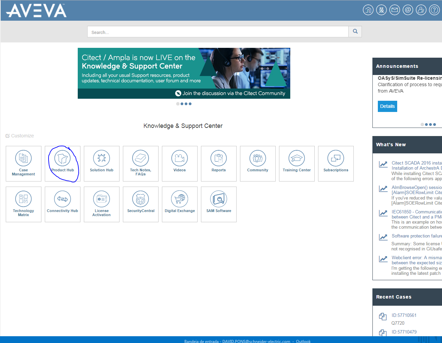Focus the Search input field
Viewport: 442px width, 343px height.
[218, 32]
